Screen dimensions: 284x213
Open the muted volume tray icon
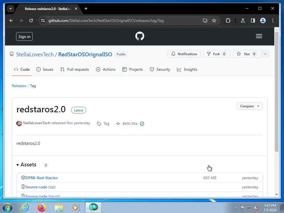(x=256, y=208)
